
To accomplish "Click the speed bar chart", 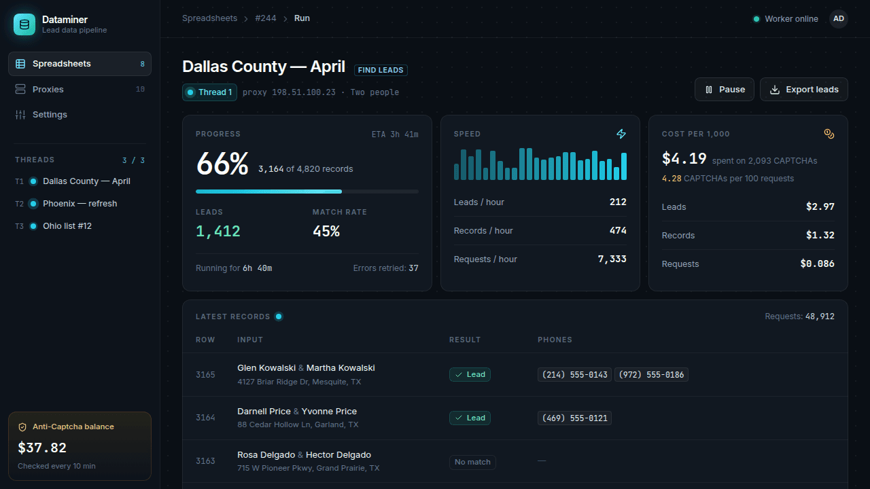I will point(540,164).
